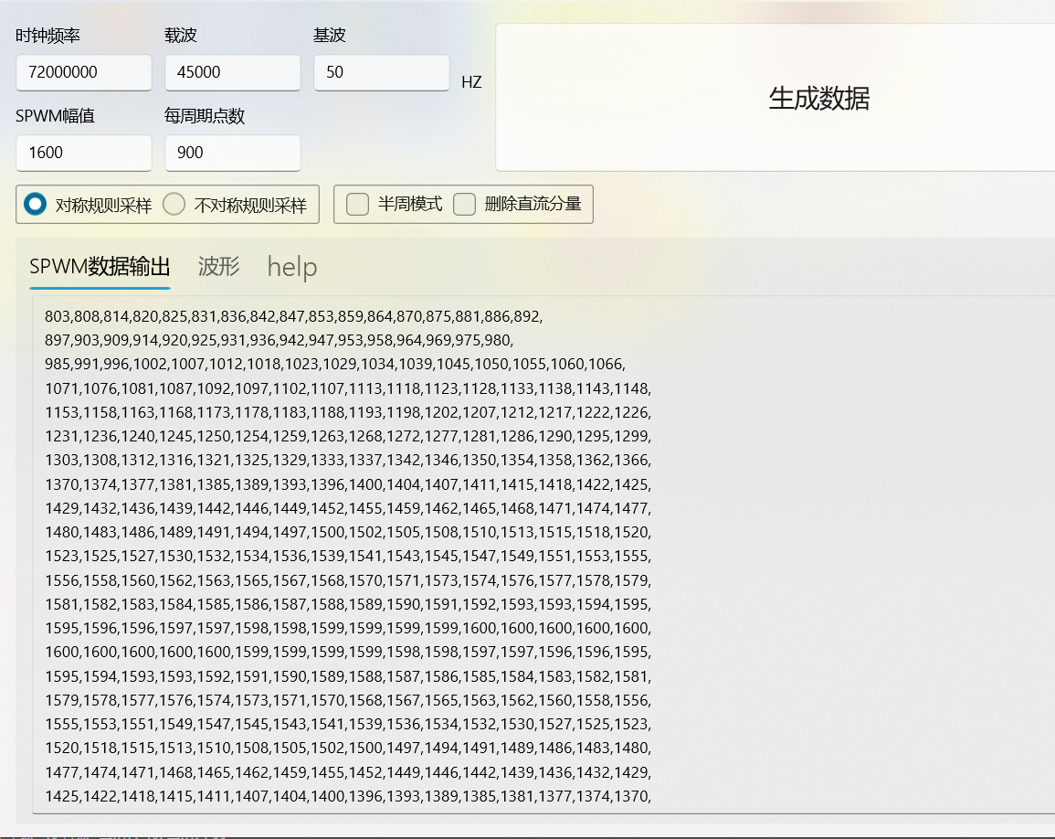The height and width of the screenshot is (839, 1055).
Task: Click the output row starting with 1555,1553,1551
Action: pyautogui.click(x=348, y=724)
